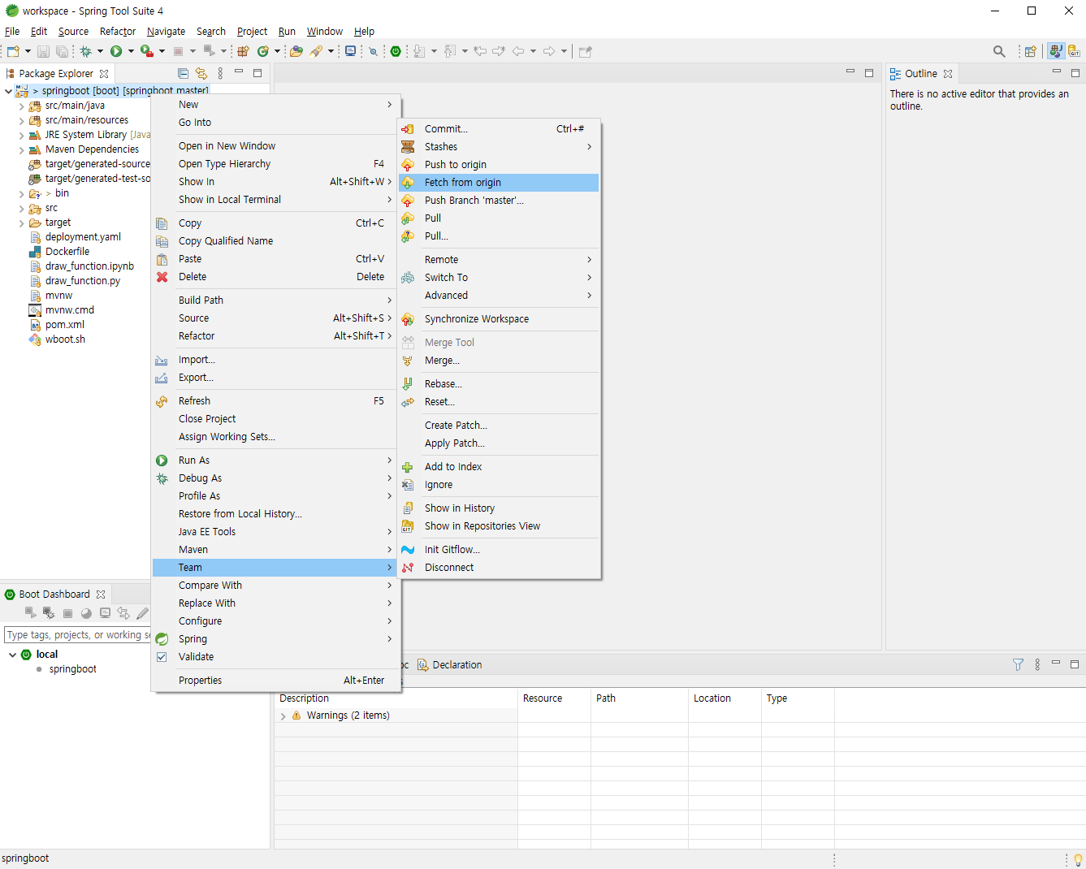
Task: Toggle the filter icon in Problems view
Action: point(1018,664)
